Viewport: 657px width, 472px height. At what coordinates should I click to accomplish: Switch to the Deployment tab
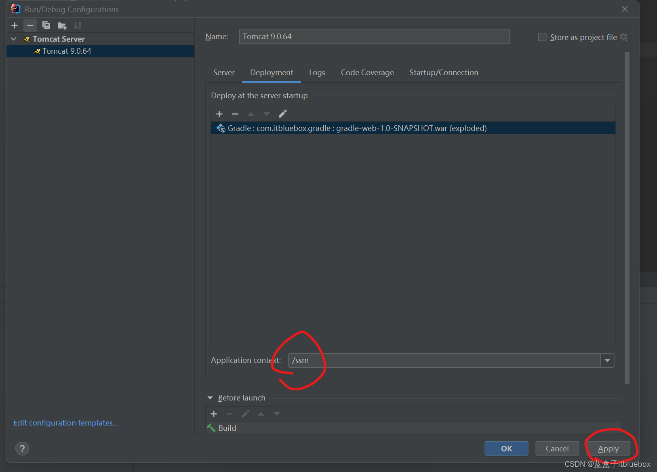(272, 73)
